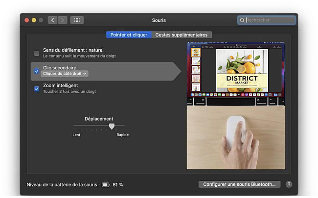Click the magnifying glass search icon
The width and height of the screenshot is (318, 198).
[242, 20]
